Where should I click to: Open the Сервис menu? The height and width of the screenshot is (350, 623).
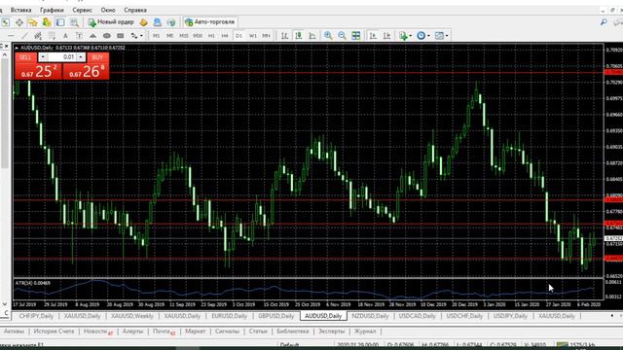coord(82,10)
